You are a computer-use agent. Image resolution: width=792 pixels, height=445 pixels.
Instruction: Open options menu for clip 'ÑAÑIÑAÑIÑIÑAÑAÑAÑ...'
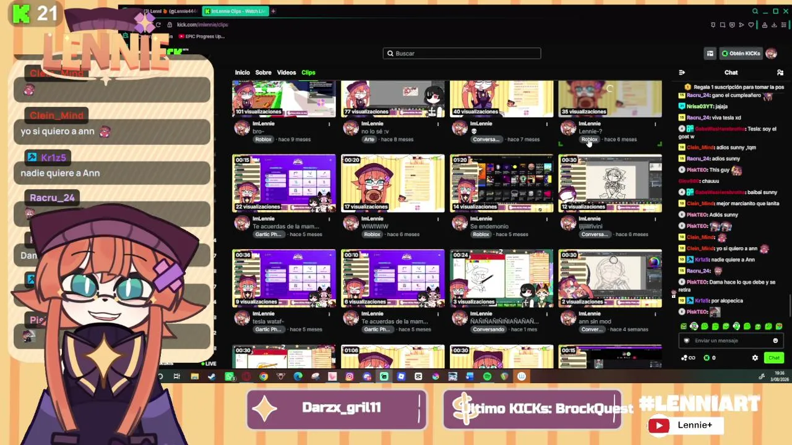coord(546,315)
